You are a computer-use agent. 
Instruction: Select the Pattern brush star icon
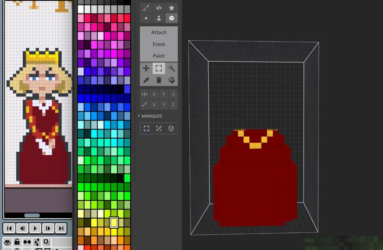(172, 8)
